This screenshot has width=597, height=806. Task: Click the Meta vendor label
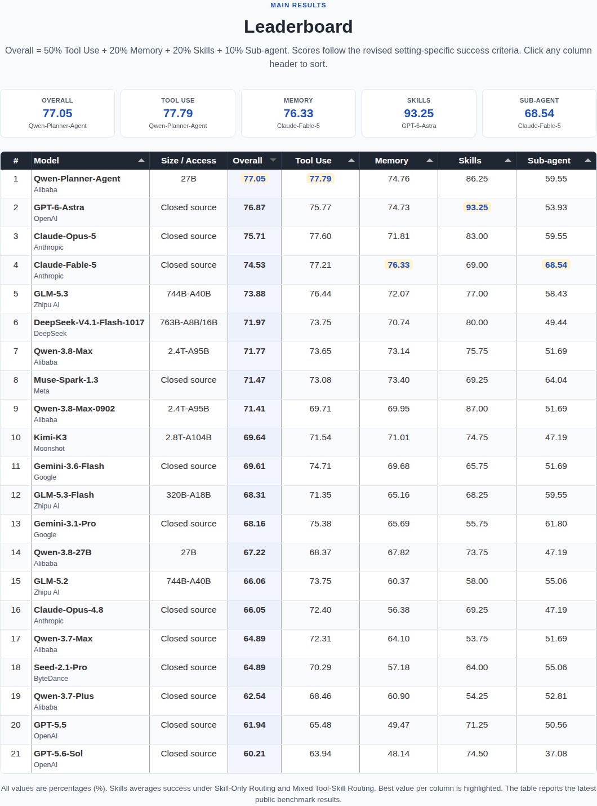42,391
